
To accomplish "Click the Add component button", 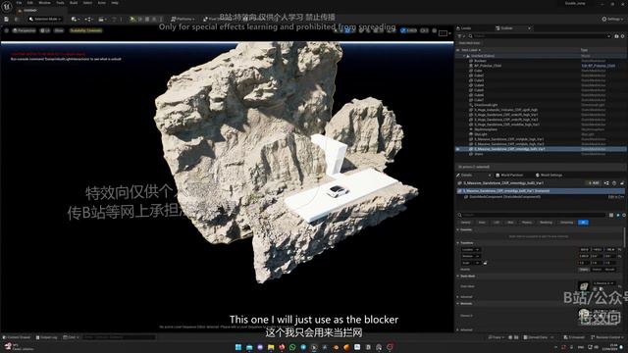I will (x=593, y=183).
